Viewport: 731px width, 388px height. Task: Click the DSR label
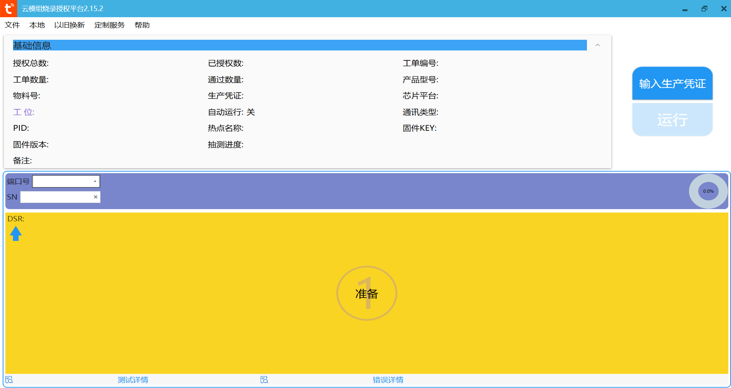(16, 219)
